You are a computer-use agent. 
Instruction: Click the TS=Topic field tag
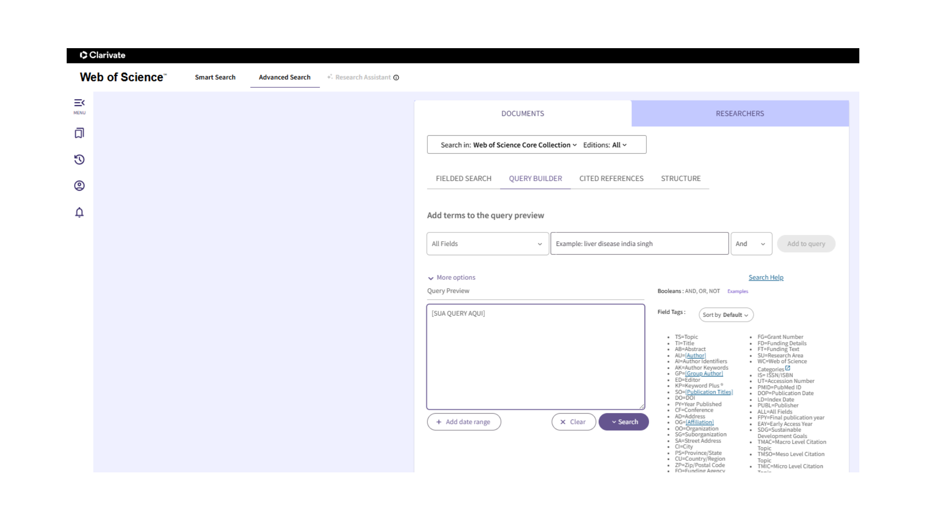click(x=686, y=337)
